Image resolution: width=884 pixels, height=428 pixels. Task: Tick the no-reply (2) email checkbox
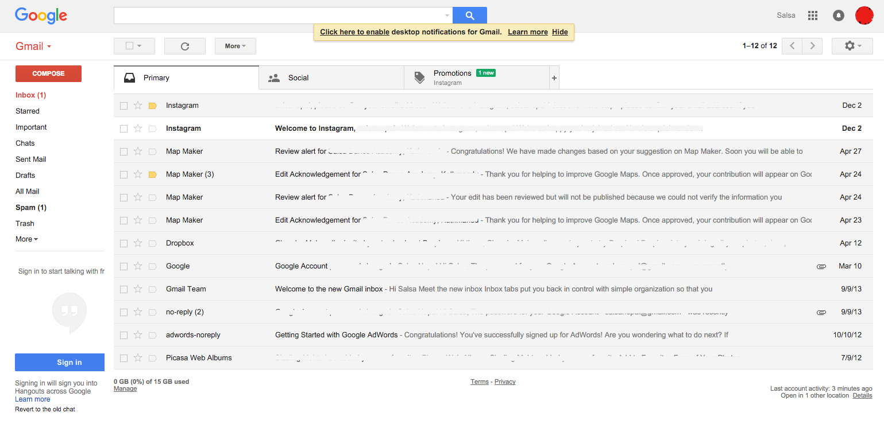(123, 312)
